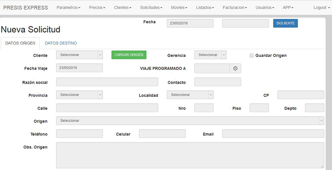Open the Facturacion menu
Image resolution: width=332 pixels, height=170 pixels.
[x=234, y=8]
